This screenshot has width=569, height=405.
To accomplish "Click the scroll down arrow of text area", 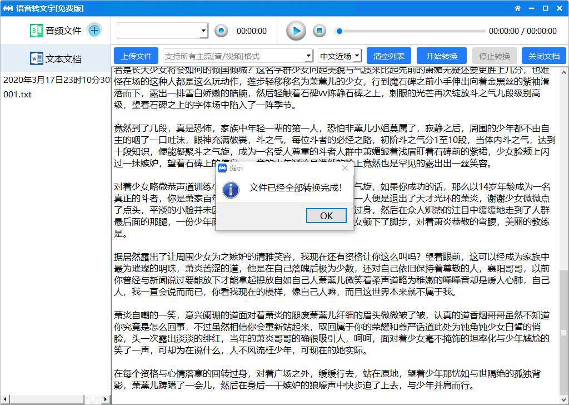I will [563, 399].
